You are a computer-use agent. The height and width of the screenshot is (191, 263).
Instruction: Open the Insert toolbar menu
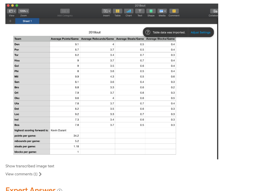point(106,11)
